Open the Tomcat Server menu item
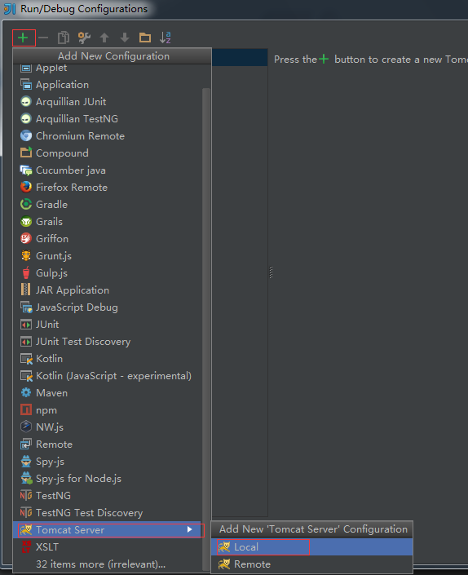This screenshot has height=575, width=468. coord(107,530)
